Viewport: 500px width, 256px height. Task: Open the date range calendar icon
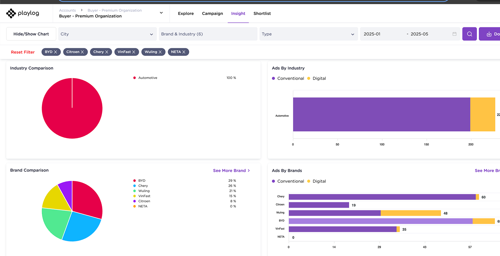click(454, 34)
